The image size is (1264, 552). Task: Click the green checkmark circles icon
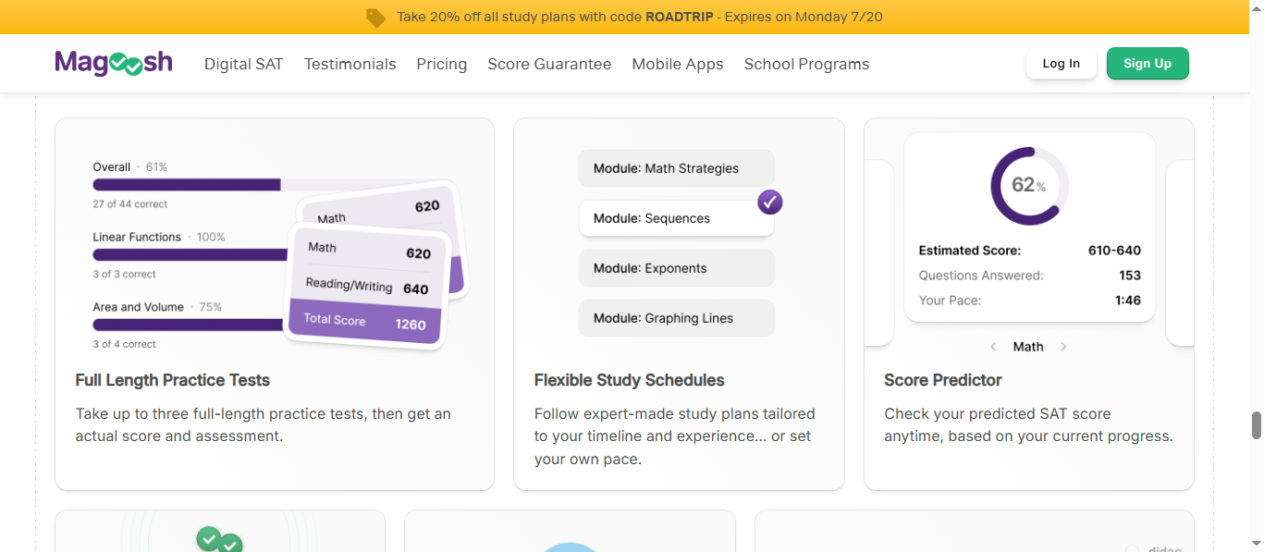[x=219, y=540]
